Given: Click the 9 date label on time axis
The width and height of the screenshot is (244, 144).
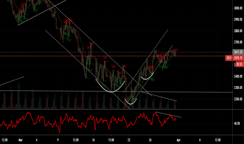Looking at the screenshot, I should tap(58, 140).
